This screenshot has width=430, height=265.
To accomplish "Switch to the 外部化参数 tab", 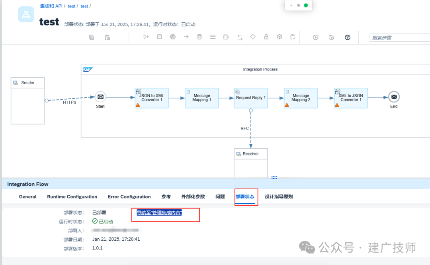I will 193,196.
